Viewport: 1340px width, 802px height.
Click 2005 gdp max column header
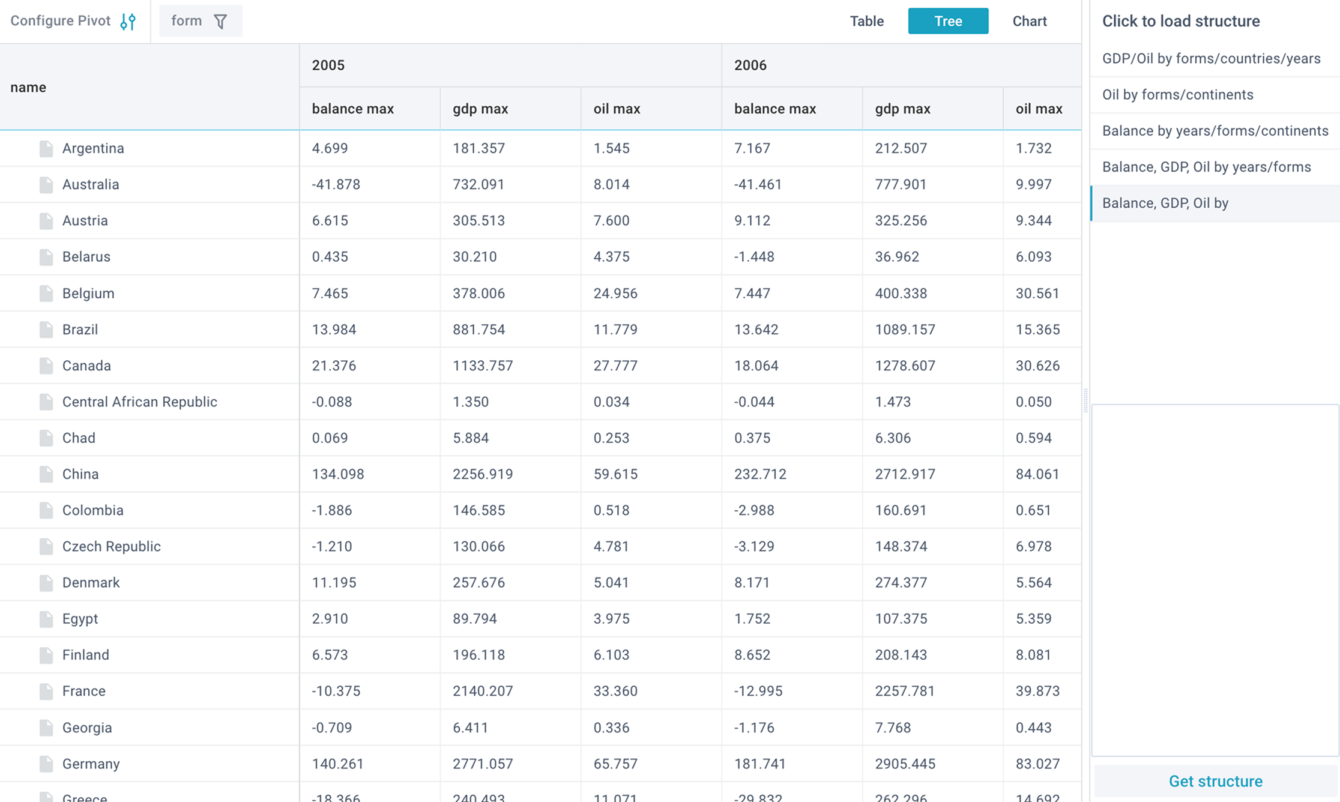510,109
